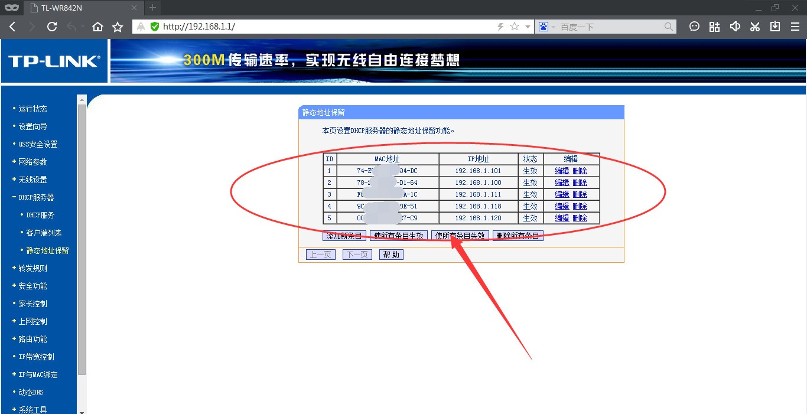Open the browser hamburger menu
Image resolution: width=807 pixels, height=414 pixels.
795,27
